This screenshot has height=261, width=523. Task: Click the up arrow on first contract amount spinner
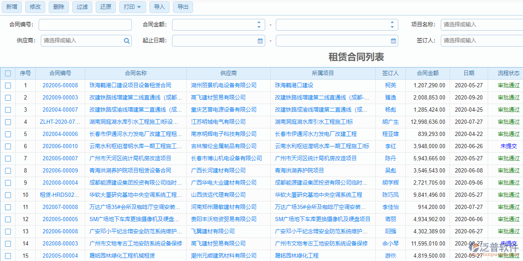click(260, 22)
